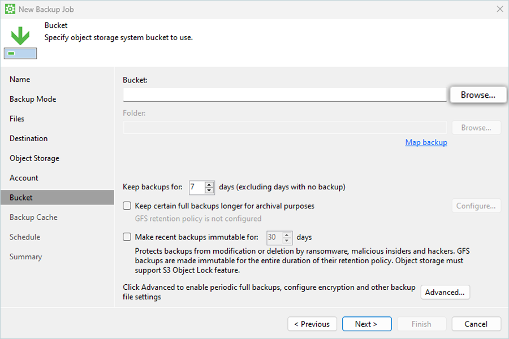Click the green download arrow bucket icon

coord(20,42)
